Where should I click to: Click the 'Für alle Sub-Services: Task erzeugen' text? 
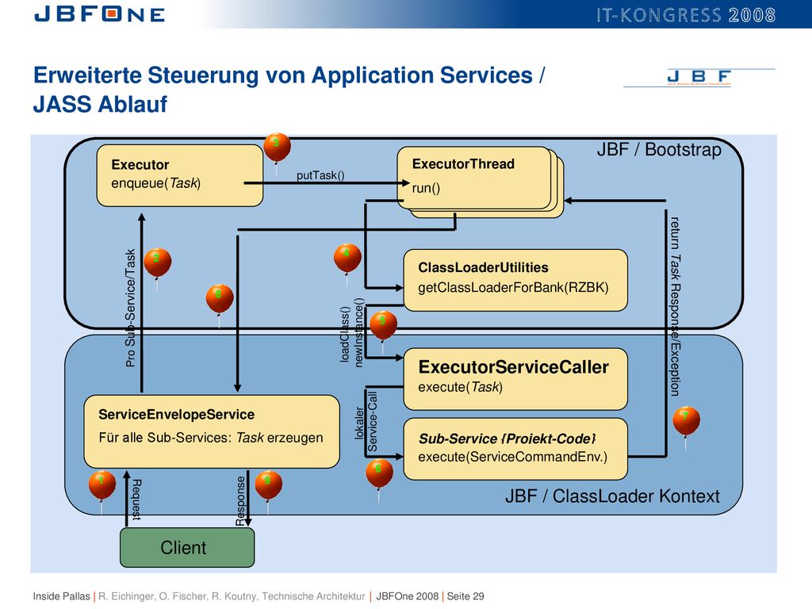pyautogui.click(x=211, y=438)
